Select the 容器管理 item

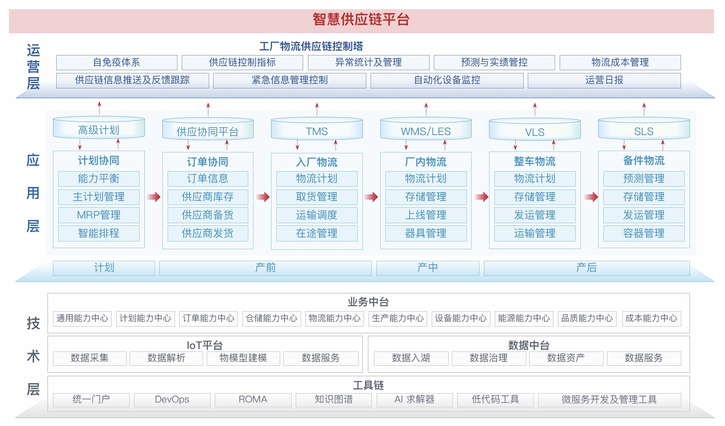644,233
